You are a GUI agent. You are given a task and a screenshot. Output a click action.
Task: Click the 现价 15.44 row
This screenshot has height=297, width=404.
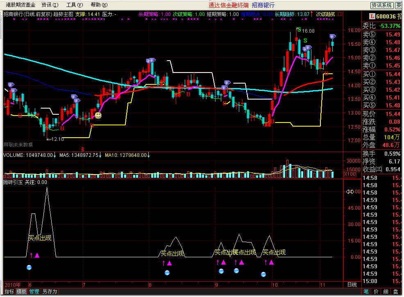click(x=381, y=114)
